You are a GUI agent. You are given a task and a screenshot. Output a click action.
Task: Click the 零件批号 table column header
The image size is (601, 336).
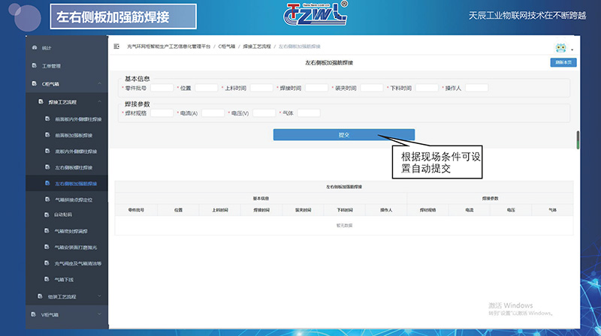(136, 210)
